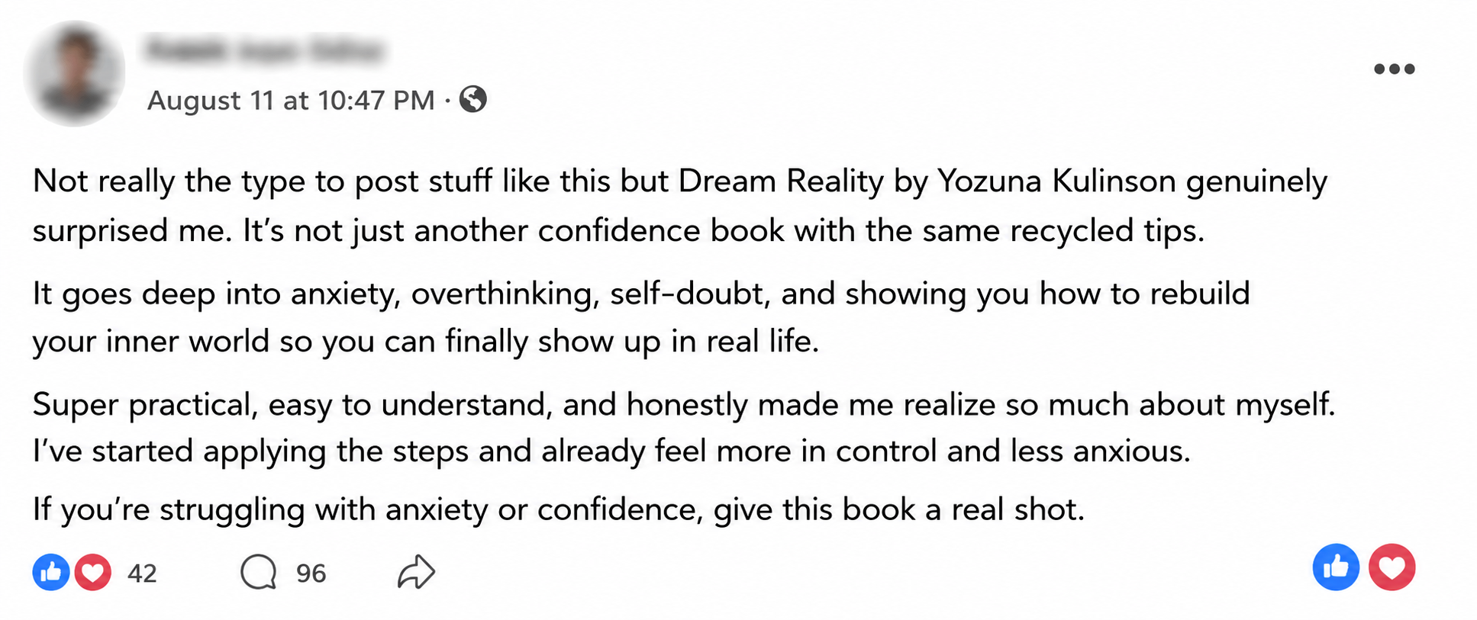Image resolution: width=1477 pixels, height=620 pixels.
Task: Click the line "surprised me. It's not just another"
Action: pos(618,230)
